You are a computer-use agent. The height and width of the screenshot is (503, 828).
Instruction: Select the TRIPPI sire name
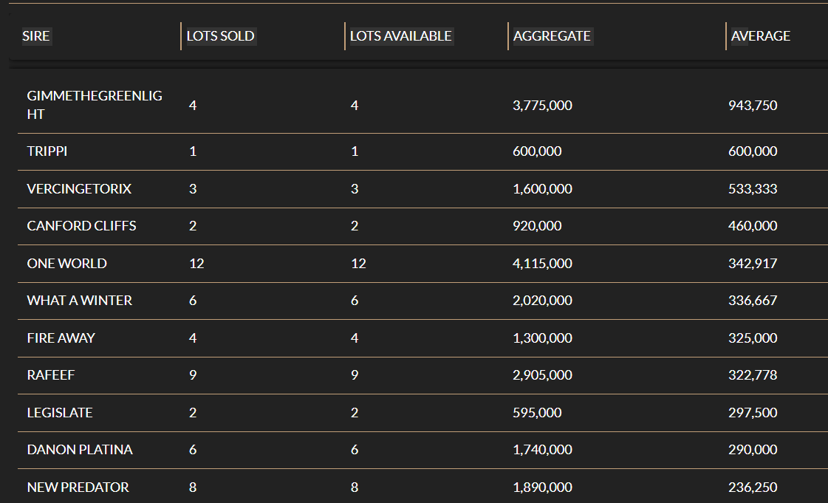point(47,151)
